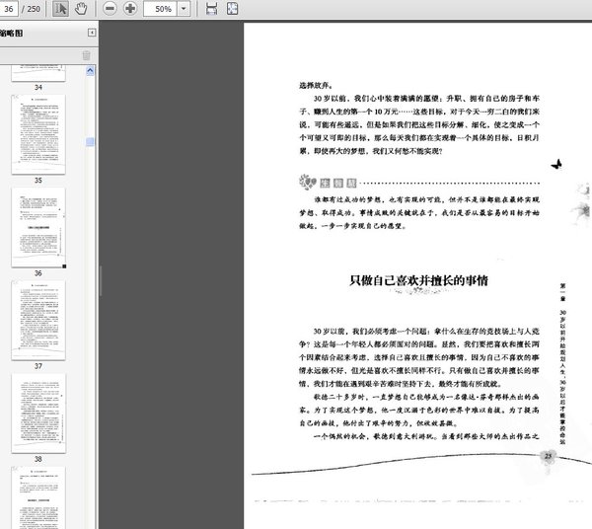Click the text 选择放弃 on the page
This screenshot has width=592, height=529.
tap(315, 85)
